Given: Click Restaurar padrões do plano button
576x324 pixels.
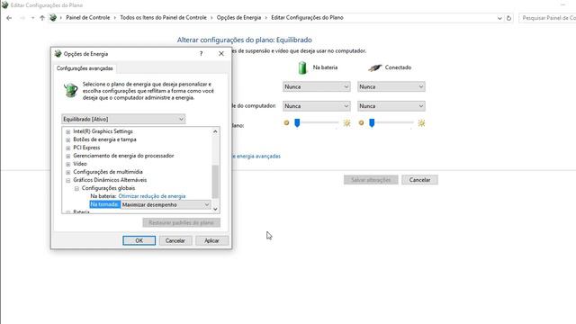Looking at the screenshot, I should coord(182,222).
